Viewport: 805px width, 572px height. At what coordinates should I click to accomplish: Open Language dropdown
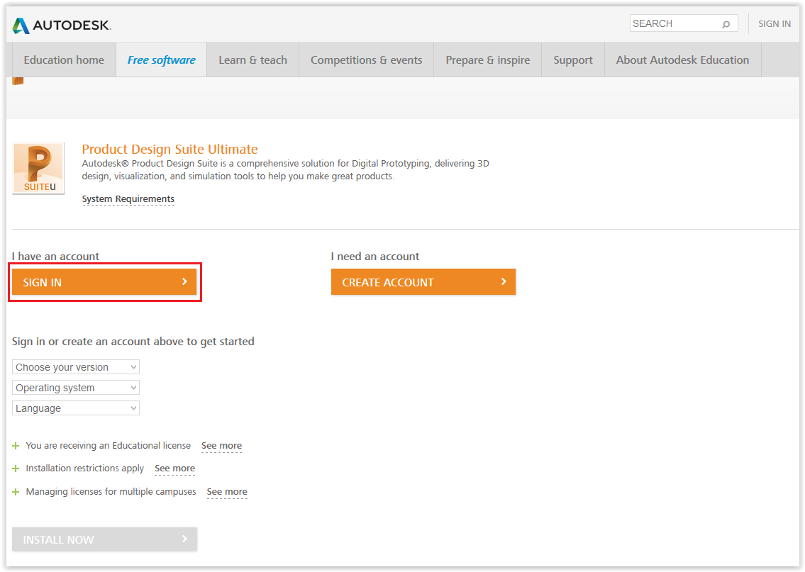75,408
